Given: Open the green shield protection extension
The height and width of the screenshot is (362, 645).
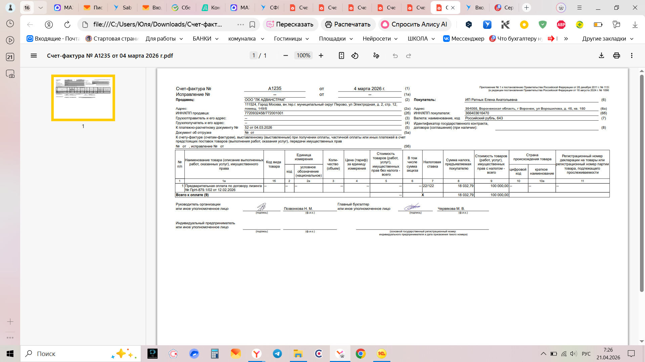Looking at the screenshot, I should [543, 24].
